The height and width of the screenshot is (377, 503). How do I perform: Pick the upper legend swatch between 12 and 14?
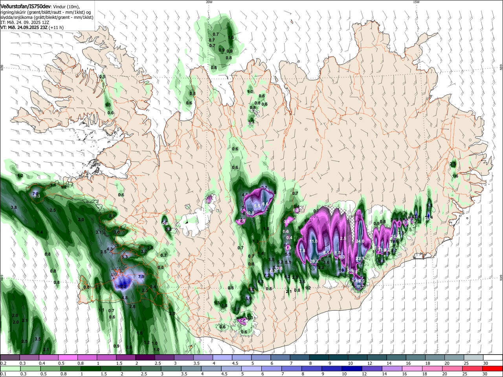(x=376, y=358)
